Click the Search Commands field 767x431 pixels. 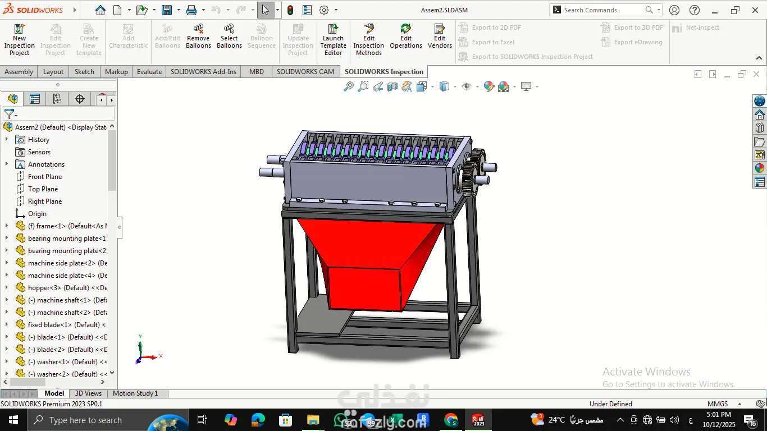[606, 10]
